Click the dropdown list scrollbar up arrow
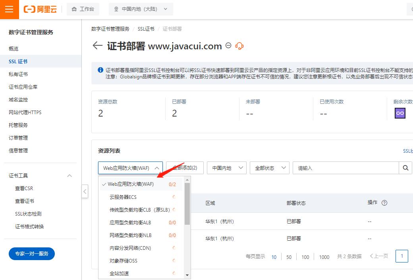The height and width of the screenshot is (280, 413). (187, 180)
